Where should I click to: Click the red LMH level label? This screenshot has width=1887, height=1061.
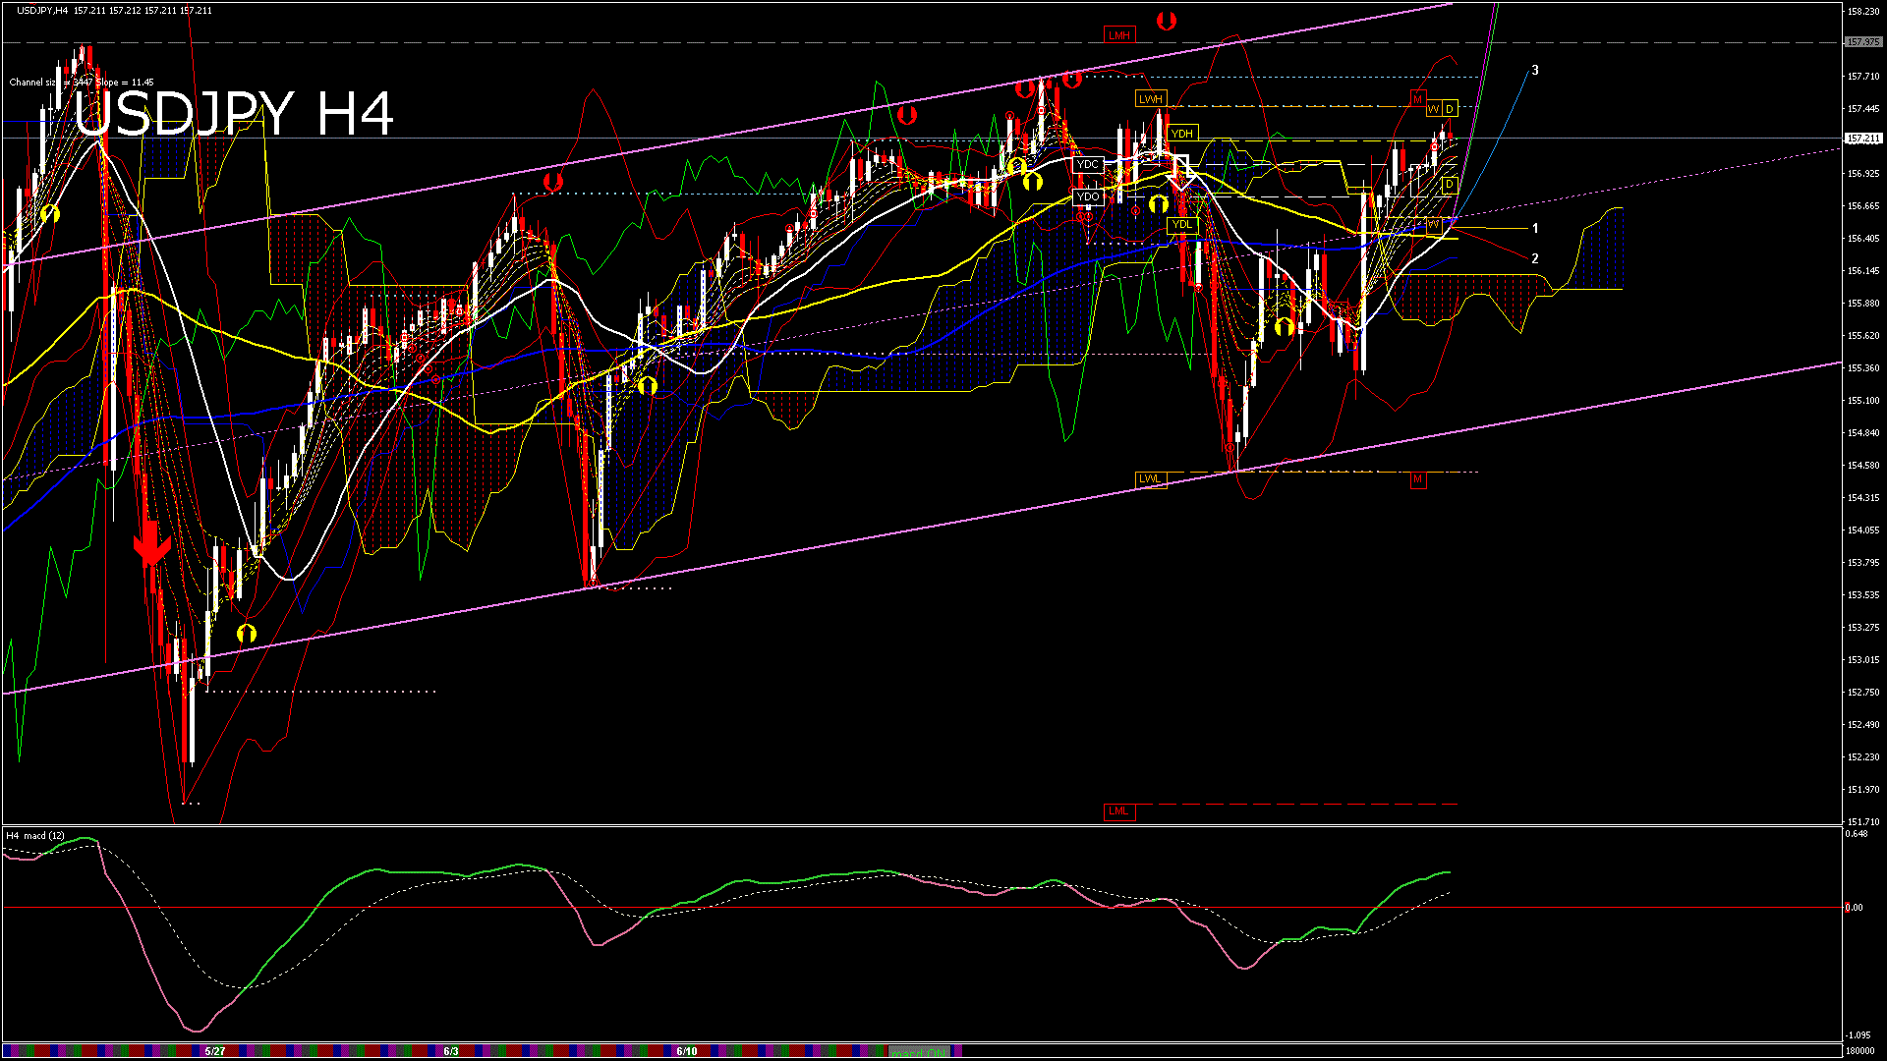1119,35
